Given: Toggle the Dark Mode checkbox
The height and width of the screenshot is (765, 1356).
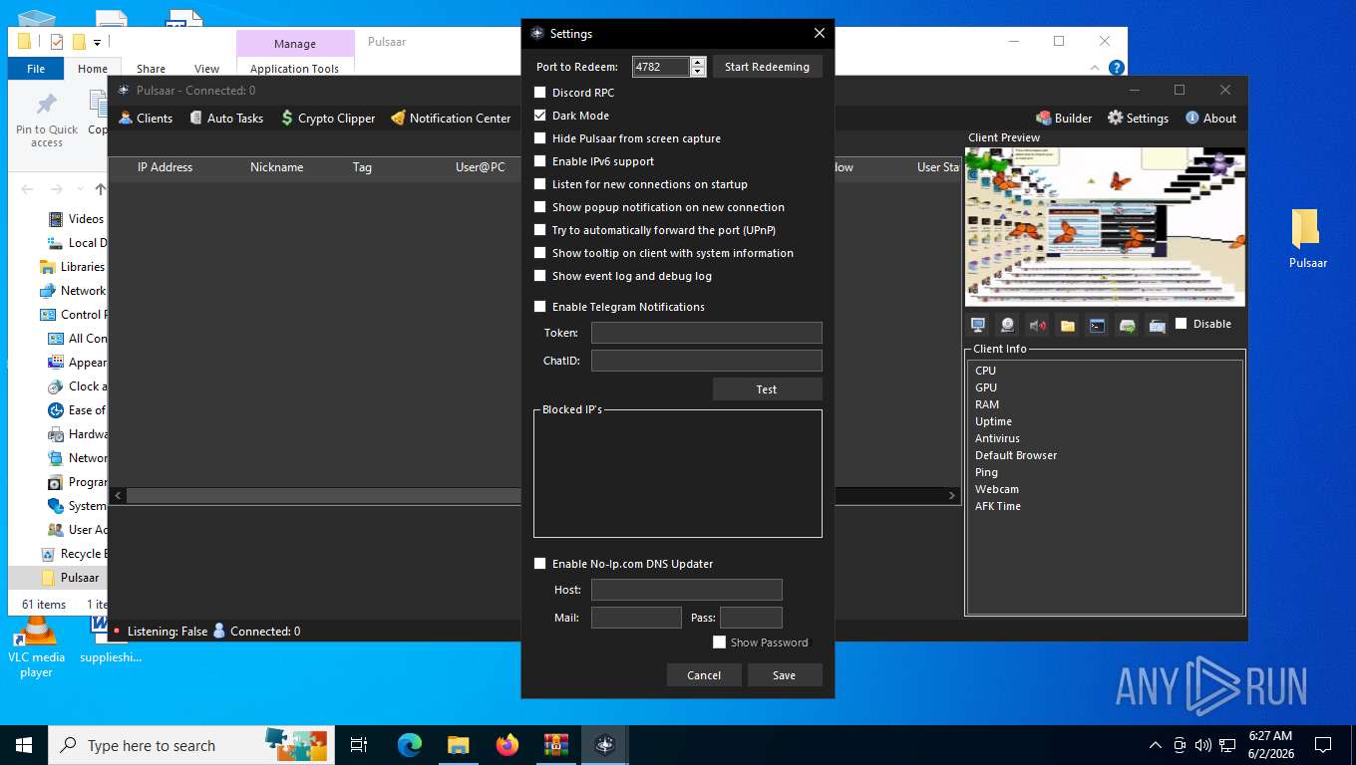Looking at the screenshot, I should [540, 116].
